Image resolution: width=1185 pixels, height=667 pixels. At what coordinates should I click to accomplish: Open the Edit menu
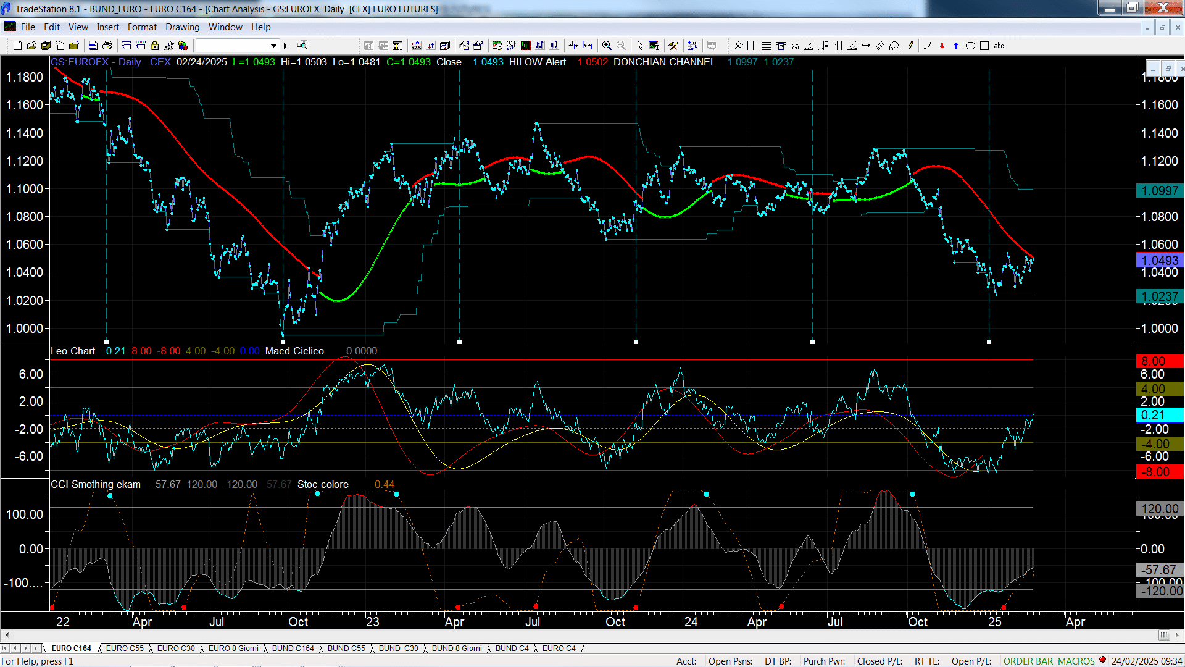52,27
